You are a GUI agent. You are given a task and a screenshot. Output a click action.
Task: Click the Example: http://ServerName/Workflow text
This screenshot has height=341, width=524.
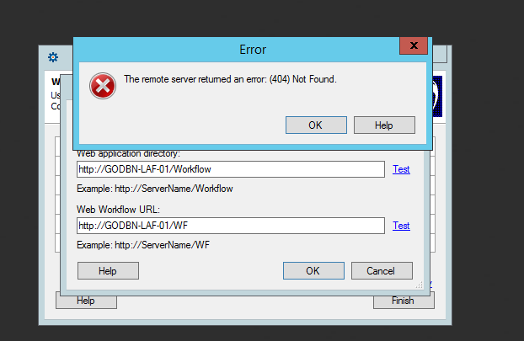coord(155,189)
